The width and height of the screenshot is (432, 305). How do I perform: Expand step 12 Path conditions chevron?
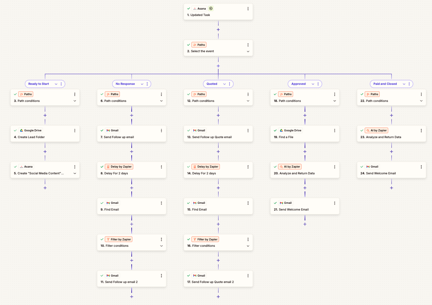248,101
